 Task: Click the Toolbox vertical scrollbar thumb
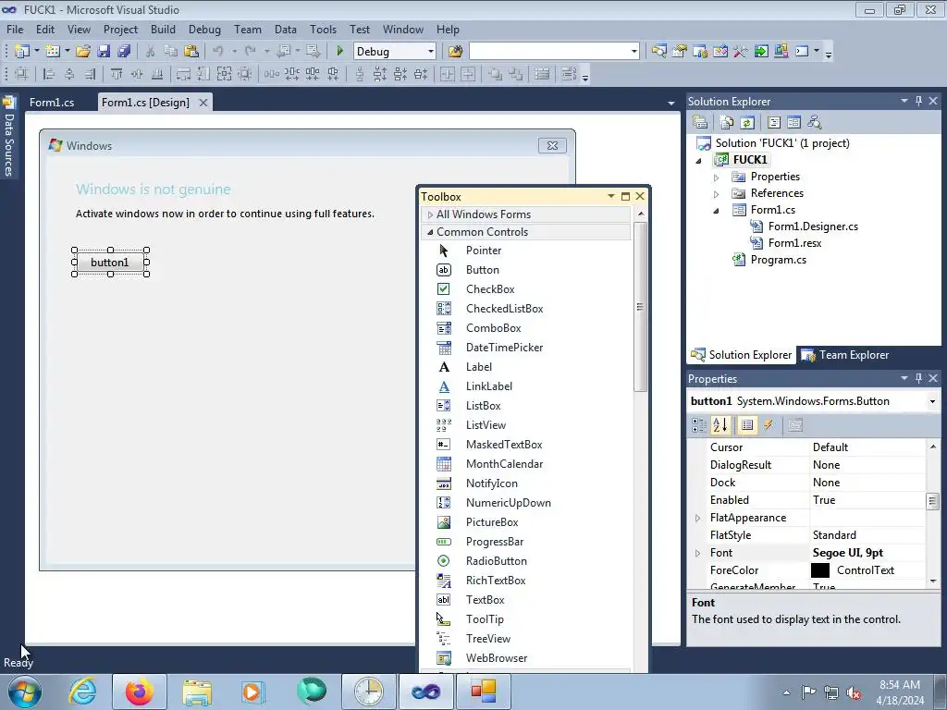pos(640,307)
